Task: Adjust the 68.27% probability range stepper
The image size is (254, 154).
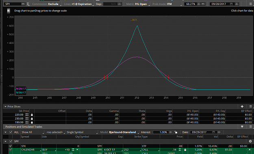Action: [199, 4]
